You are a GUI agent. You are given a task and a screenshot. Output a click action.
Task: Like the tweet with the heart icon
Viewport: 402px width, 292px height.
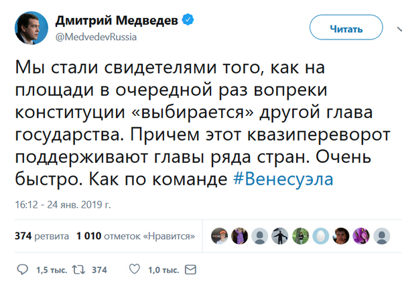134,270
